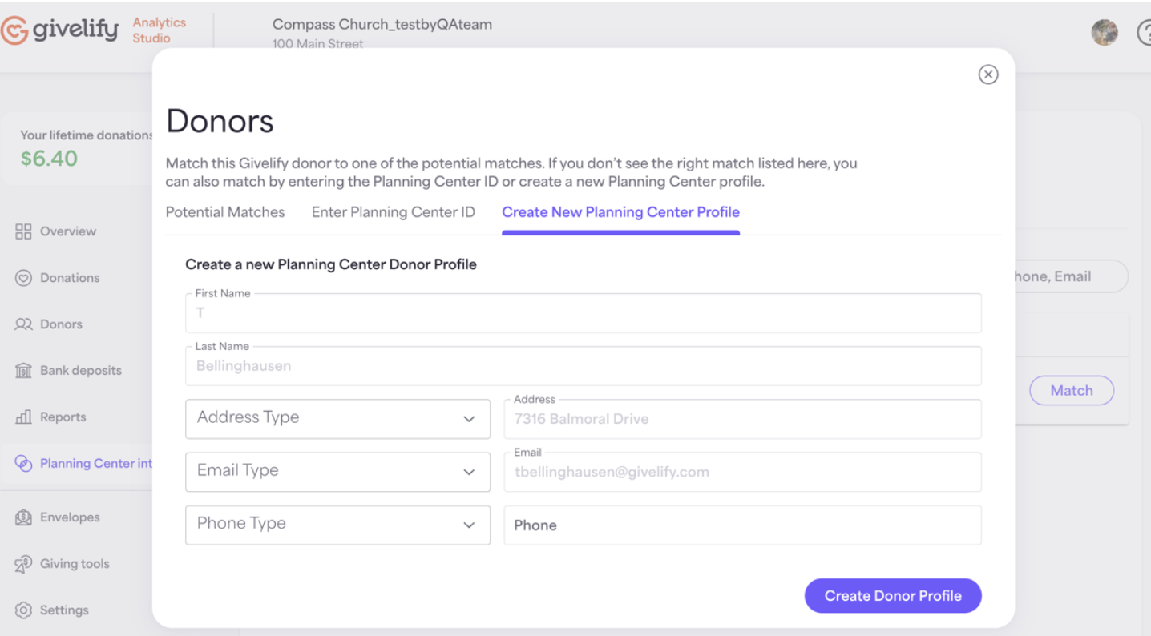Click the Reports bar chart icon

point(23,417)
